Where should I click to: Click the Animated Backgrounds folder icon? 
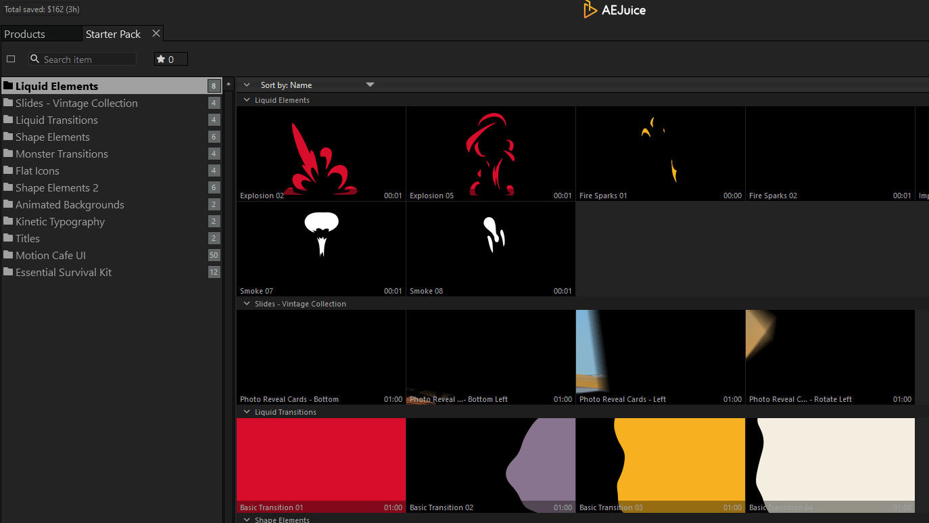(x=8, y=204)
